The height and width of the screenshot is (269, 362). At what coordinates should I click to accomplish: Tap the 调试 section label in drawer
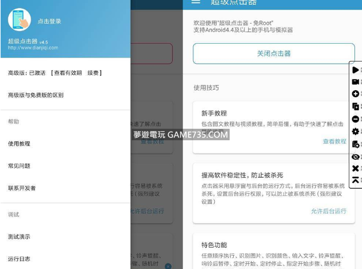[14, 214]
